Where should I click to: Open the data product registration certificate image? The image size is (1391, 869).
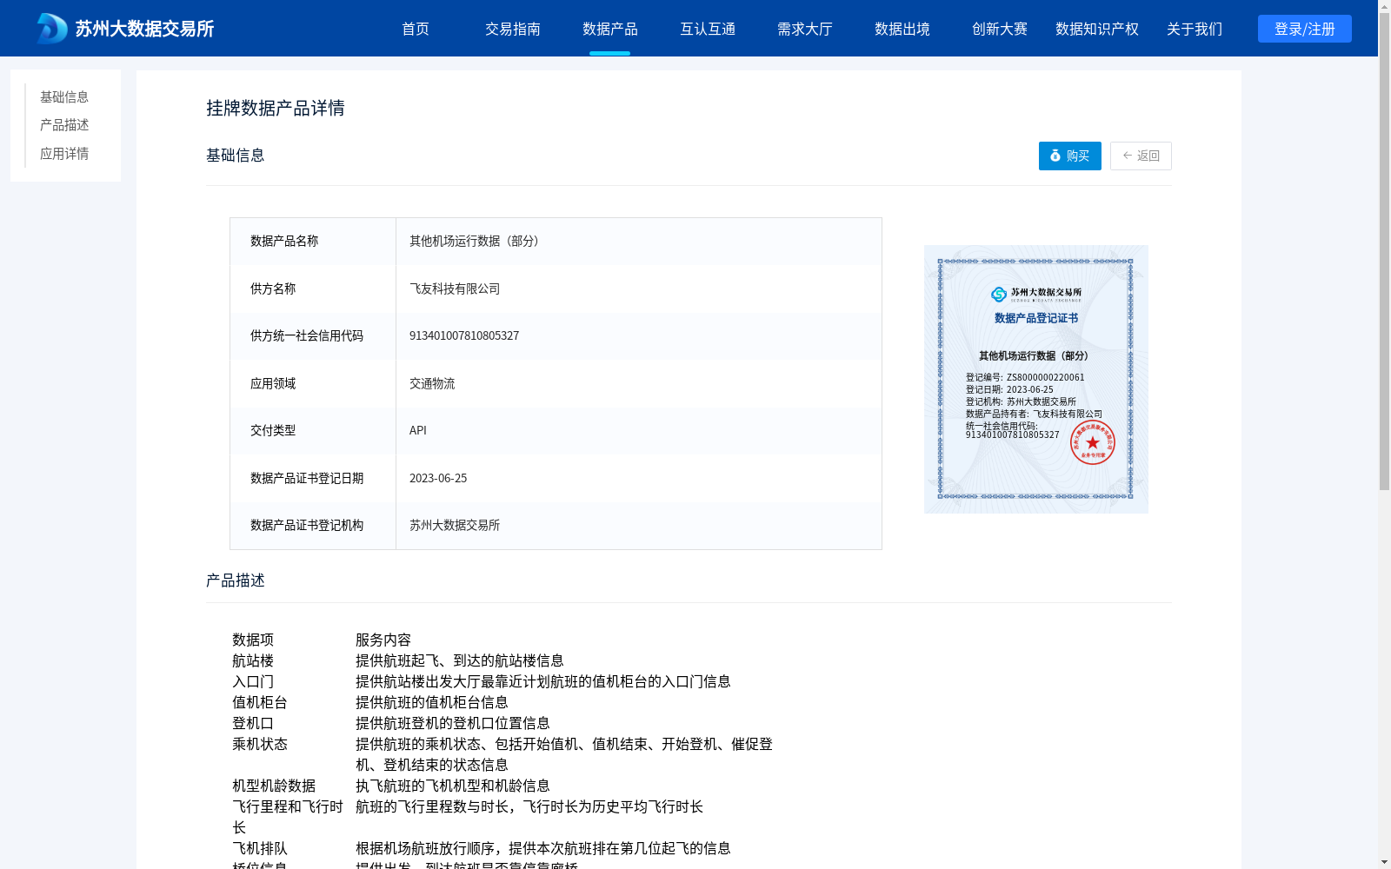point(1036,379)
